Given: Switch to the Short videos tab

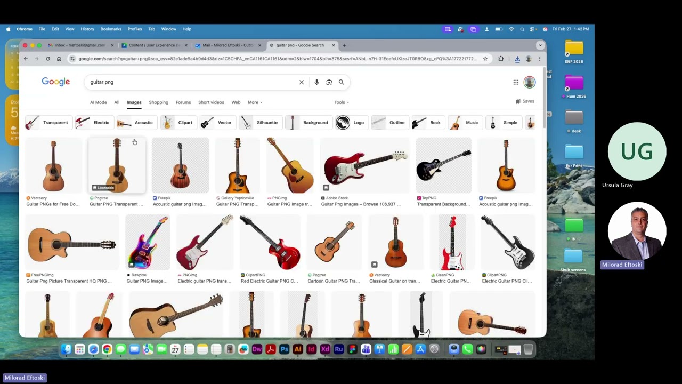Looking at the screenshot, I should pos(211,102).
